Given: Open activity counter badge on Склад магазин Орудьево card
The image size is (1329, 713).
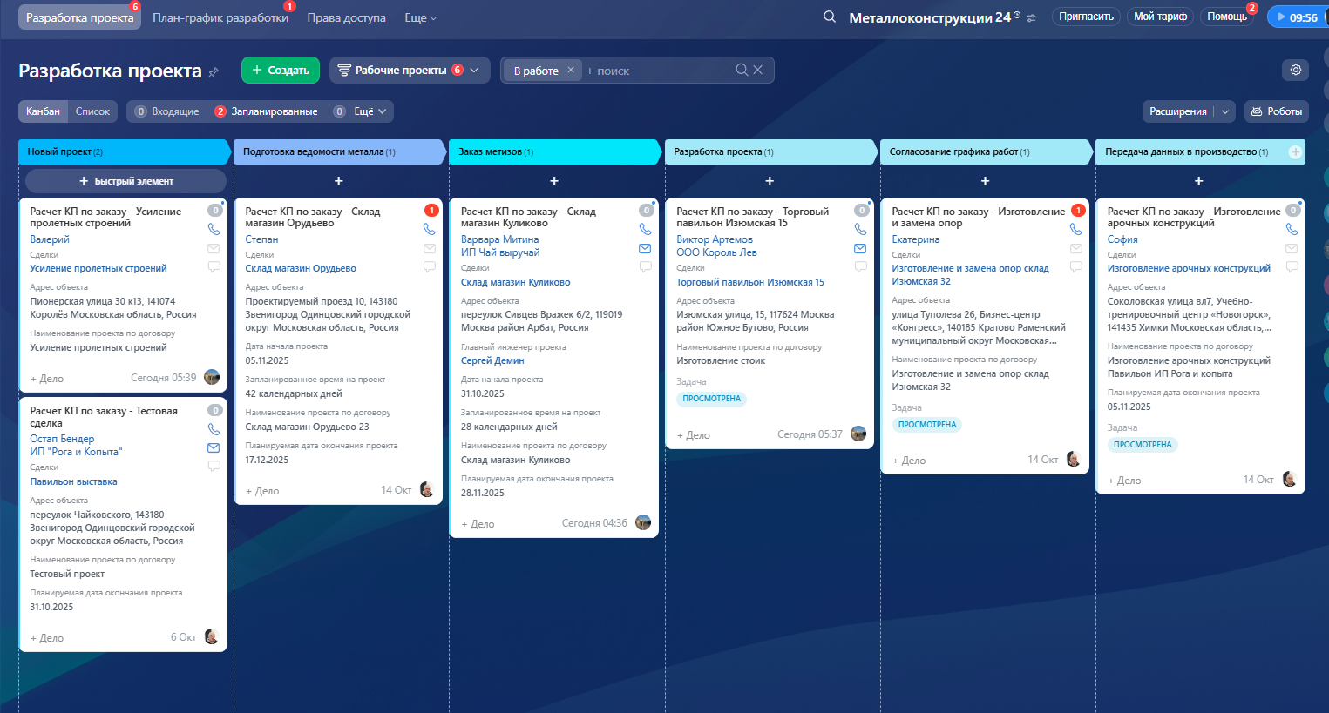Looking at the screenshot, I should click(431, 210).
